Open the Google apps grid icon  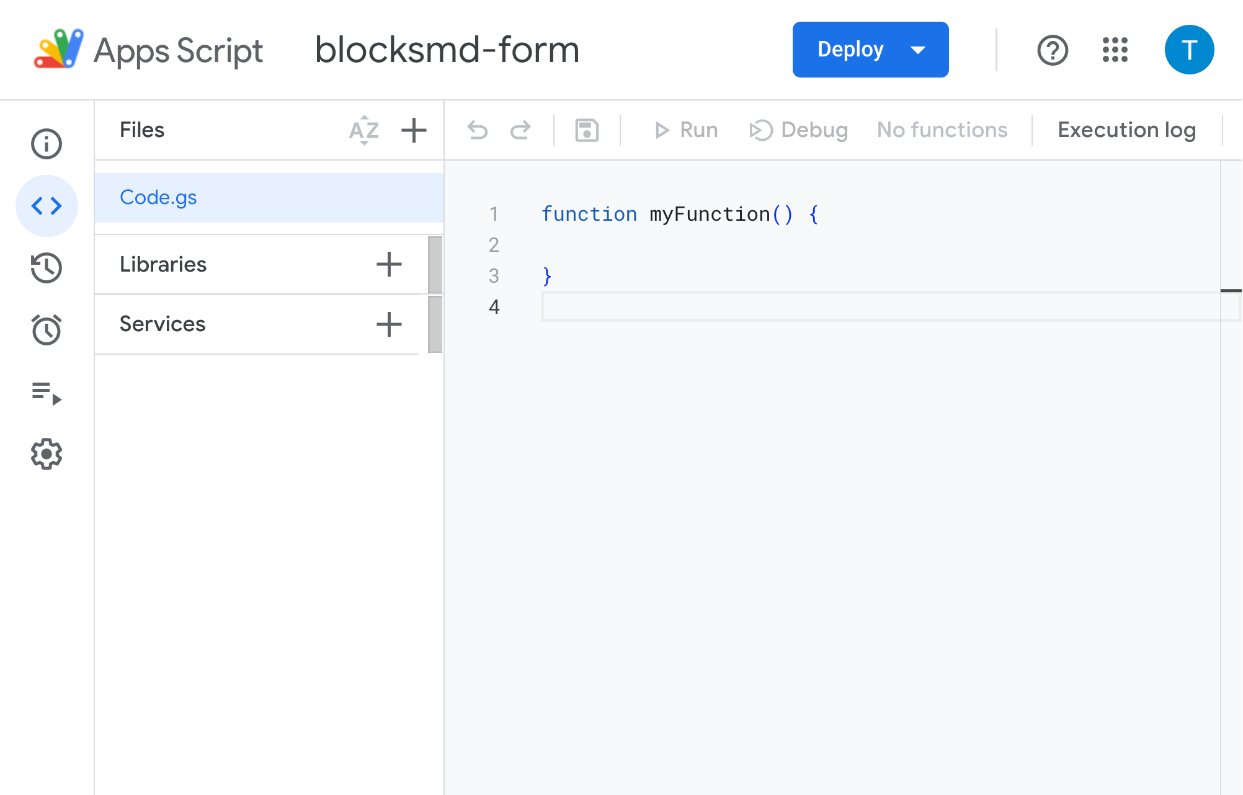pos(1115,50)
